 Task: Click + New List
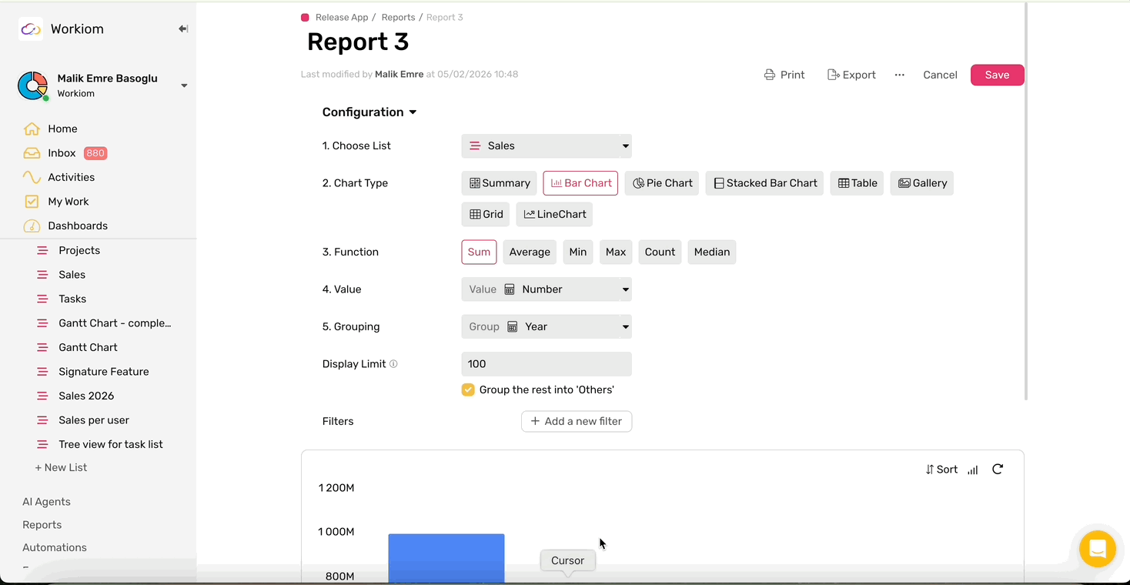(x=61, y=467)
